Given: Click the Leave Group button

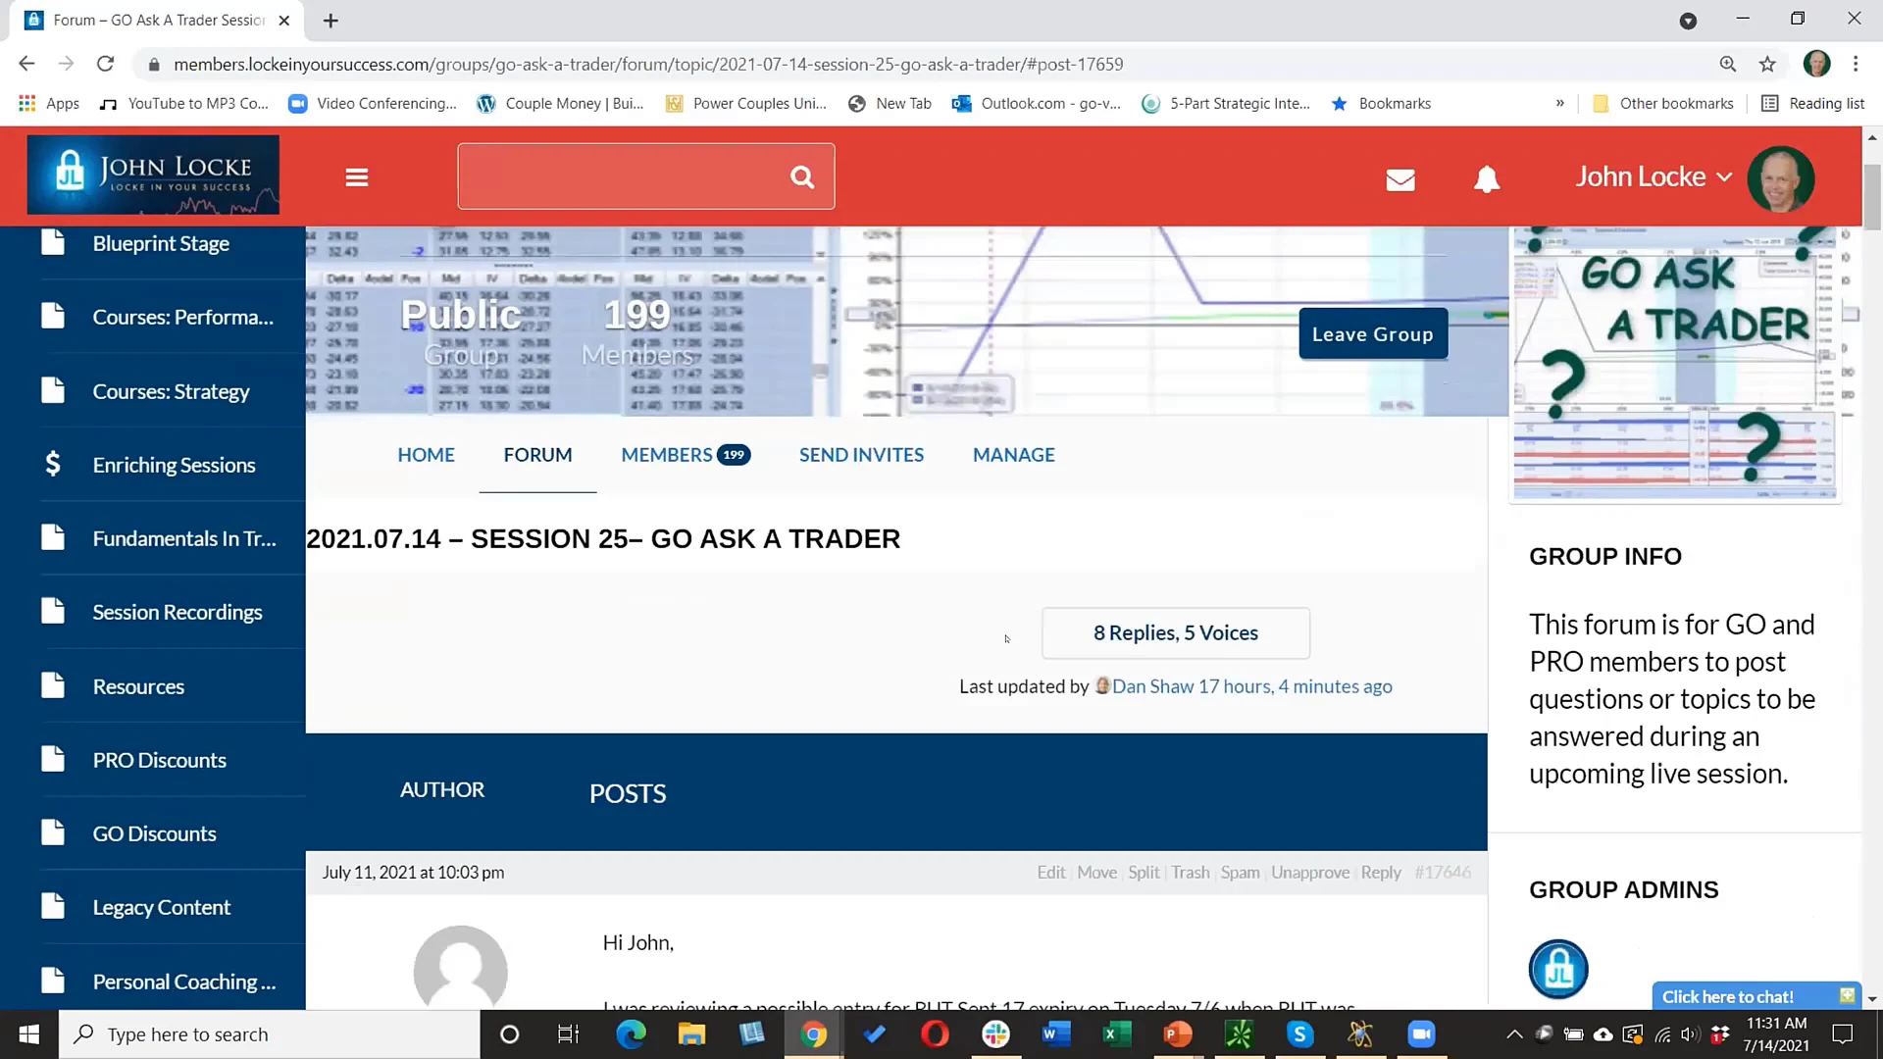Looking at the screenshot, I should (1373, 334).
